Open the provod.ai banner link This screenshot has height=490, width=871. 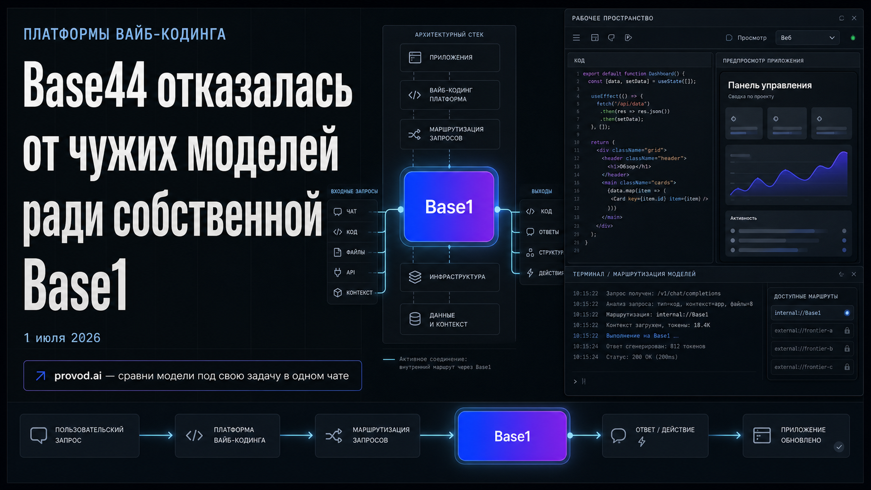tap(193, 376)
